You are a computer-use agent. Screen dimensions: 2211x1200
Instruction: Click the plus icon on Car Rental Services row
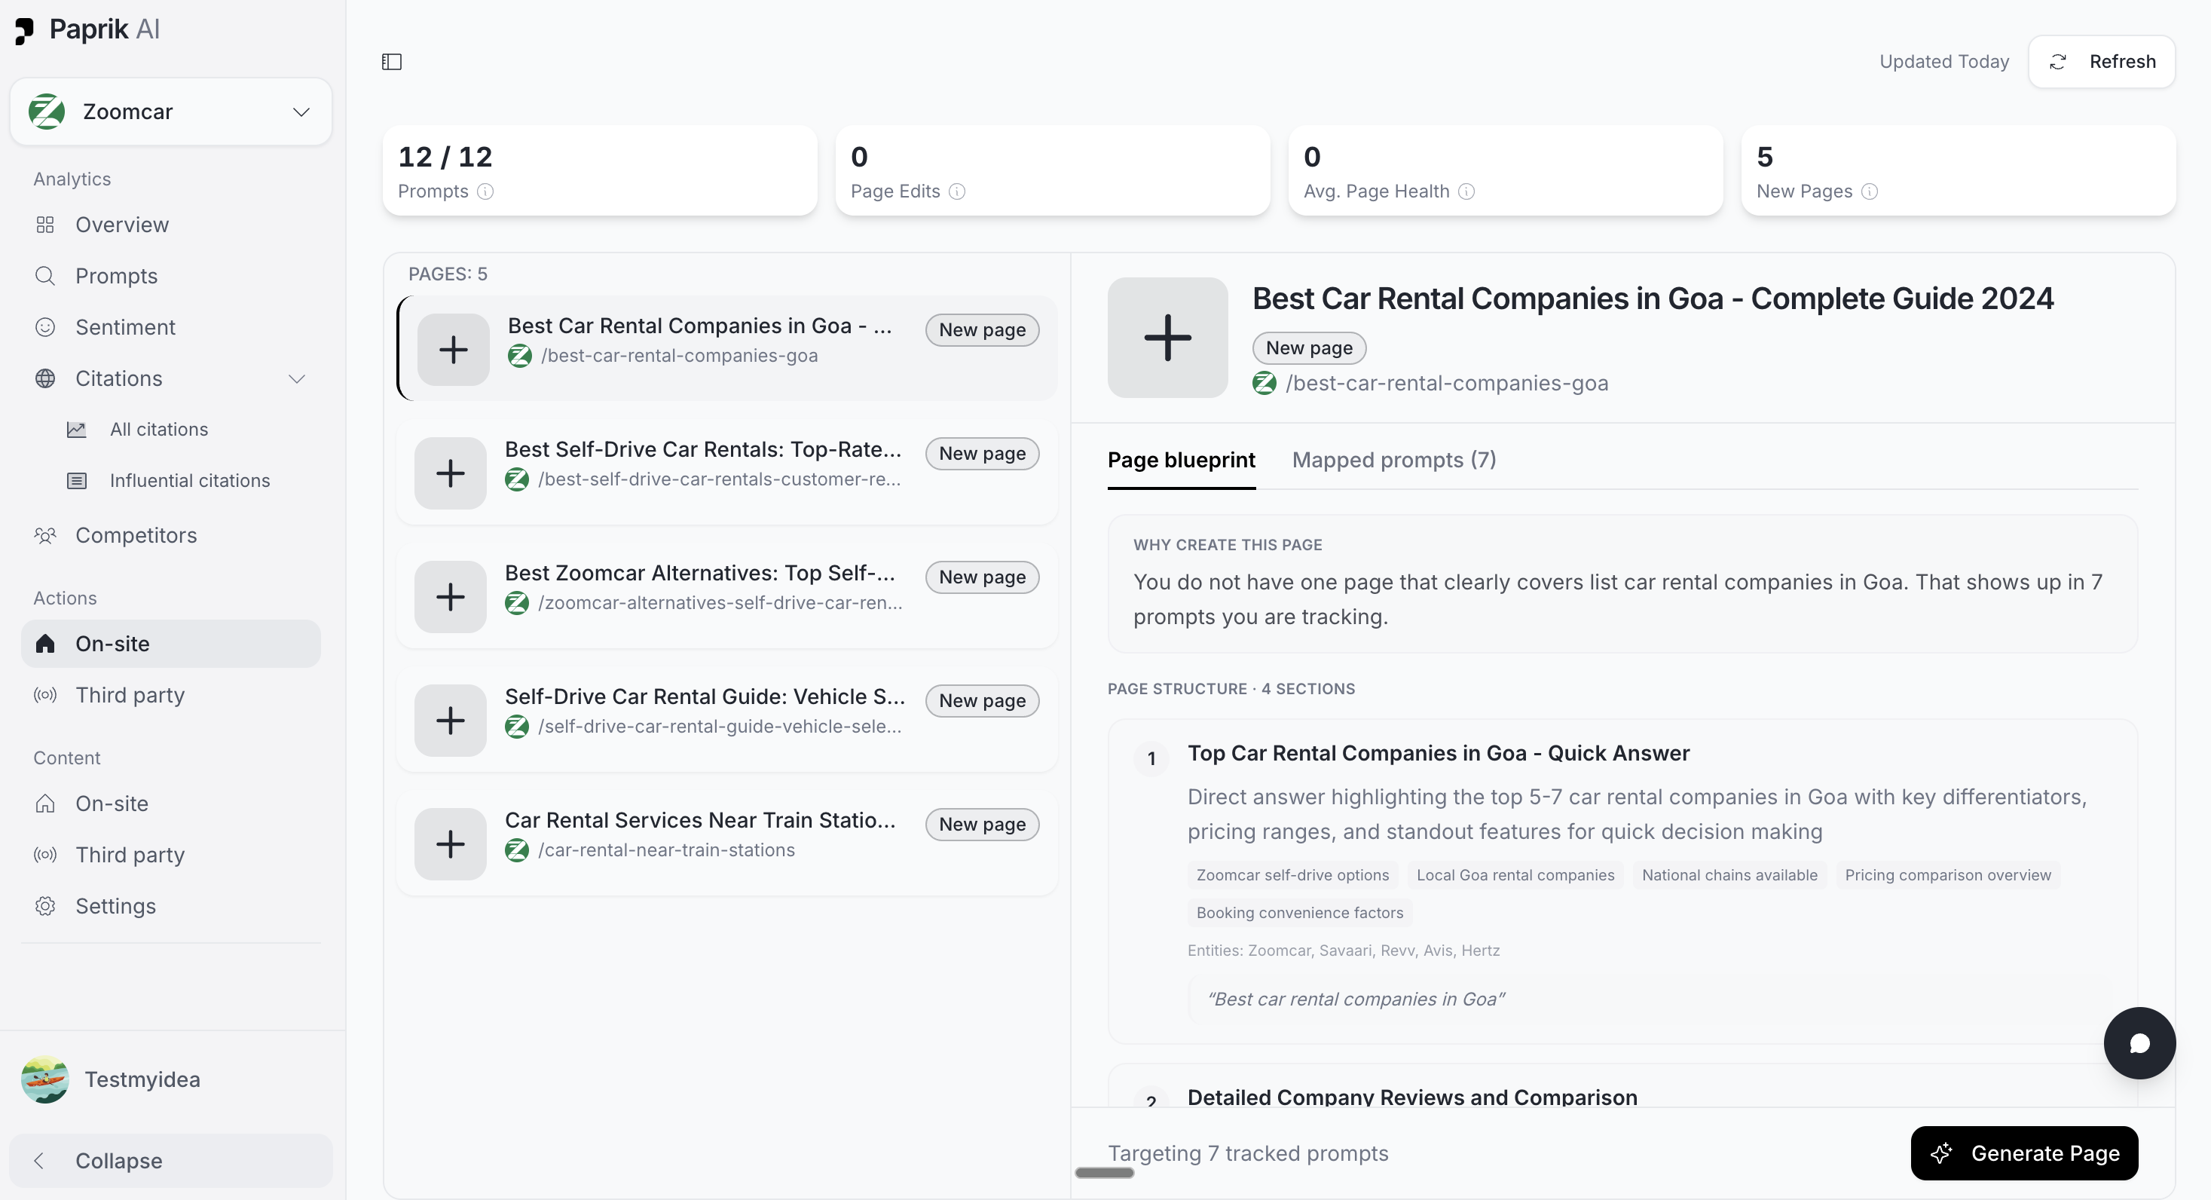click(x=451, y=845)
